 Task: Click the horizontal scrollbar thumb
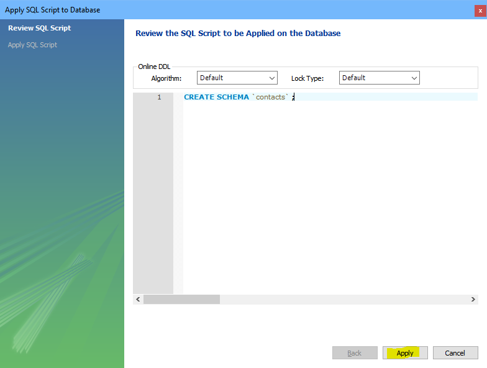coord(181,300)
